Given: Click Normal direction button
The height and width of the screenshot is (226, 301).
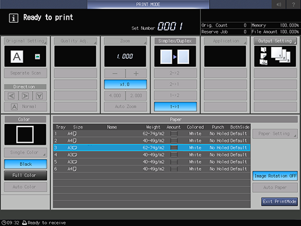Looking at the screenshot, I should (26, 107).
